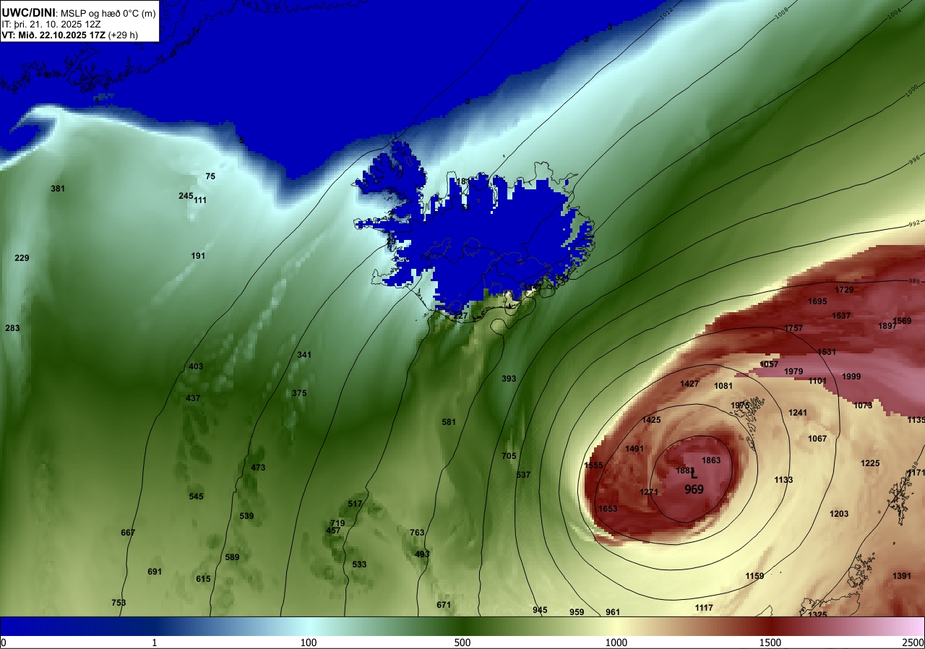Click the 191 height value
Viewport: 925px width, 649px height.
pyautogui.click(x=198, y=256)
